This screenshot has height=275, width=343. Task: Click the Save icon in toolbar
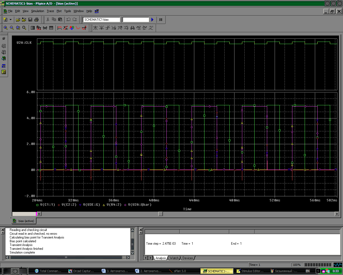[30, 20]
